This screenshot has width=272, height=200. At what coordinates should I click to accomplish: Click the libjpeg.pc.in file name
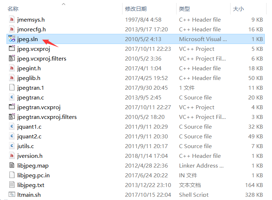coord(34,175)
